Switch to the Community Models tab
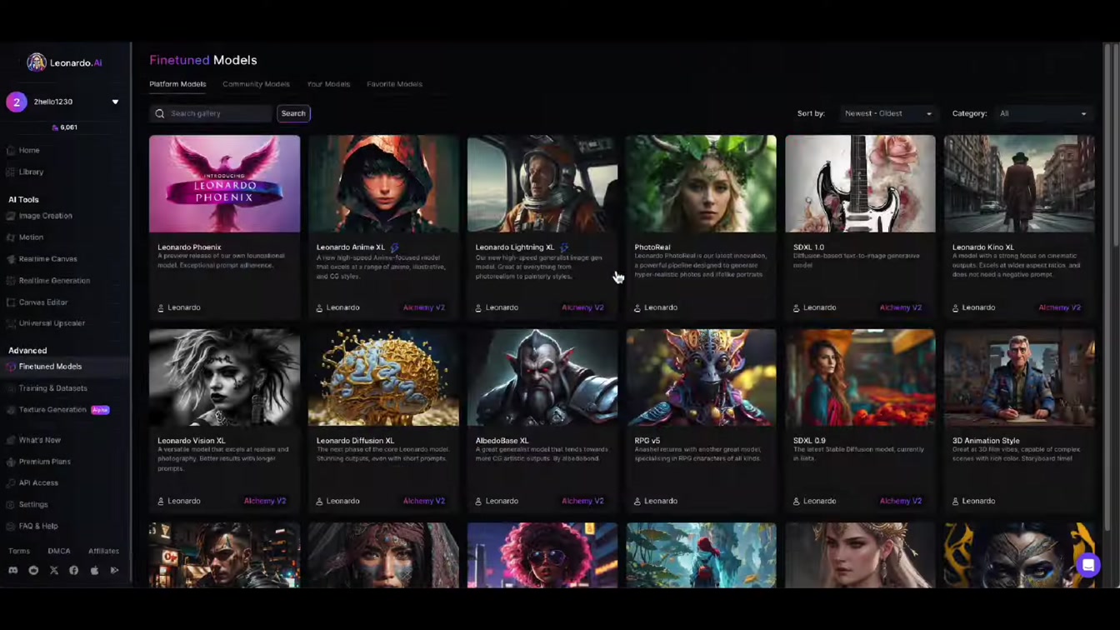 (256, 84)
